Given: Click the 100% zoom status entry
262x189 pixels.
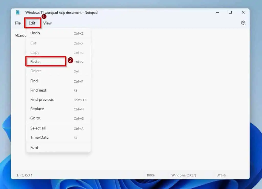Looking at the screenshot, I should click(x=150, y=175).
